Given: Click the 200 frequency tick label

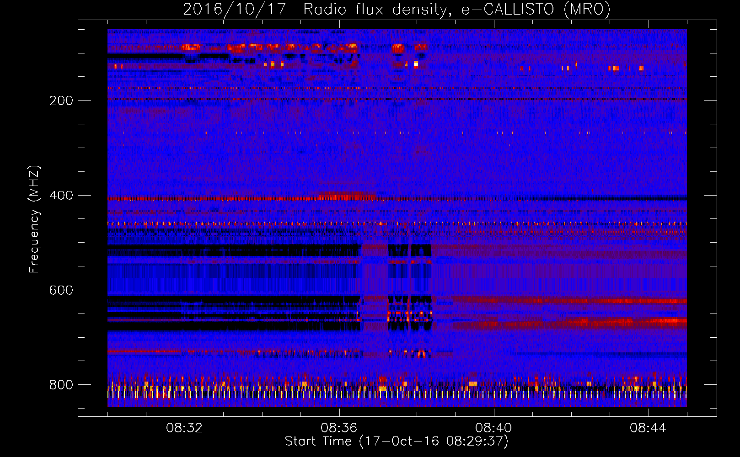Looking at the screenshot, I should (61, 101).
